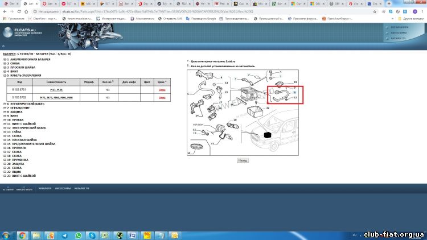Open Telegram from the taskbar
This screenshot has width=427, height=240.
point(64,235)
